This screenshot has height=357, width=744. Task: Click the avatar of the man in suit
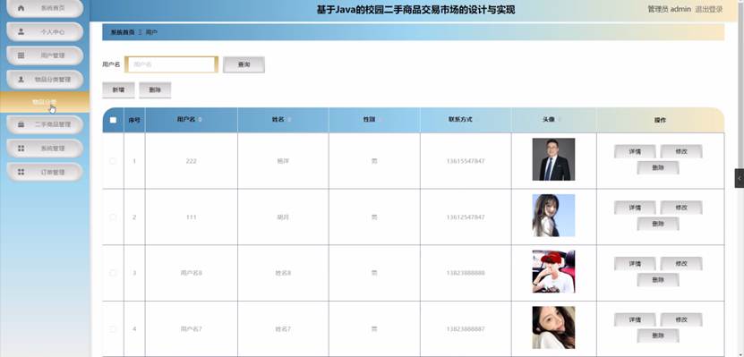click(553, 159)
